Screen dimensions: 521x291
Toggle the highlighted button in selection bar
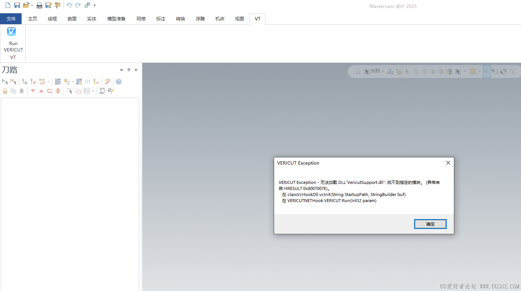click(487, 71)
